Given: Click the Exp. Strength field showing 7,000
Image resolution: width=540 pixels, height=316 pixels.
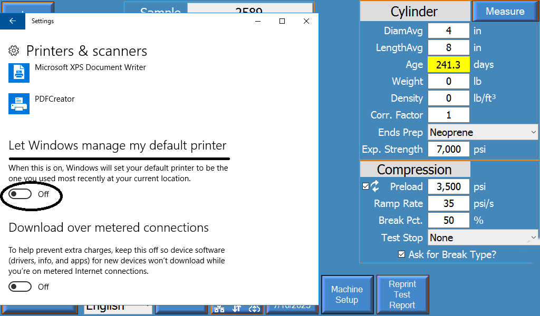Looking at the screenshot, I should pyautogui.click(x=448, y=149).
